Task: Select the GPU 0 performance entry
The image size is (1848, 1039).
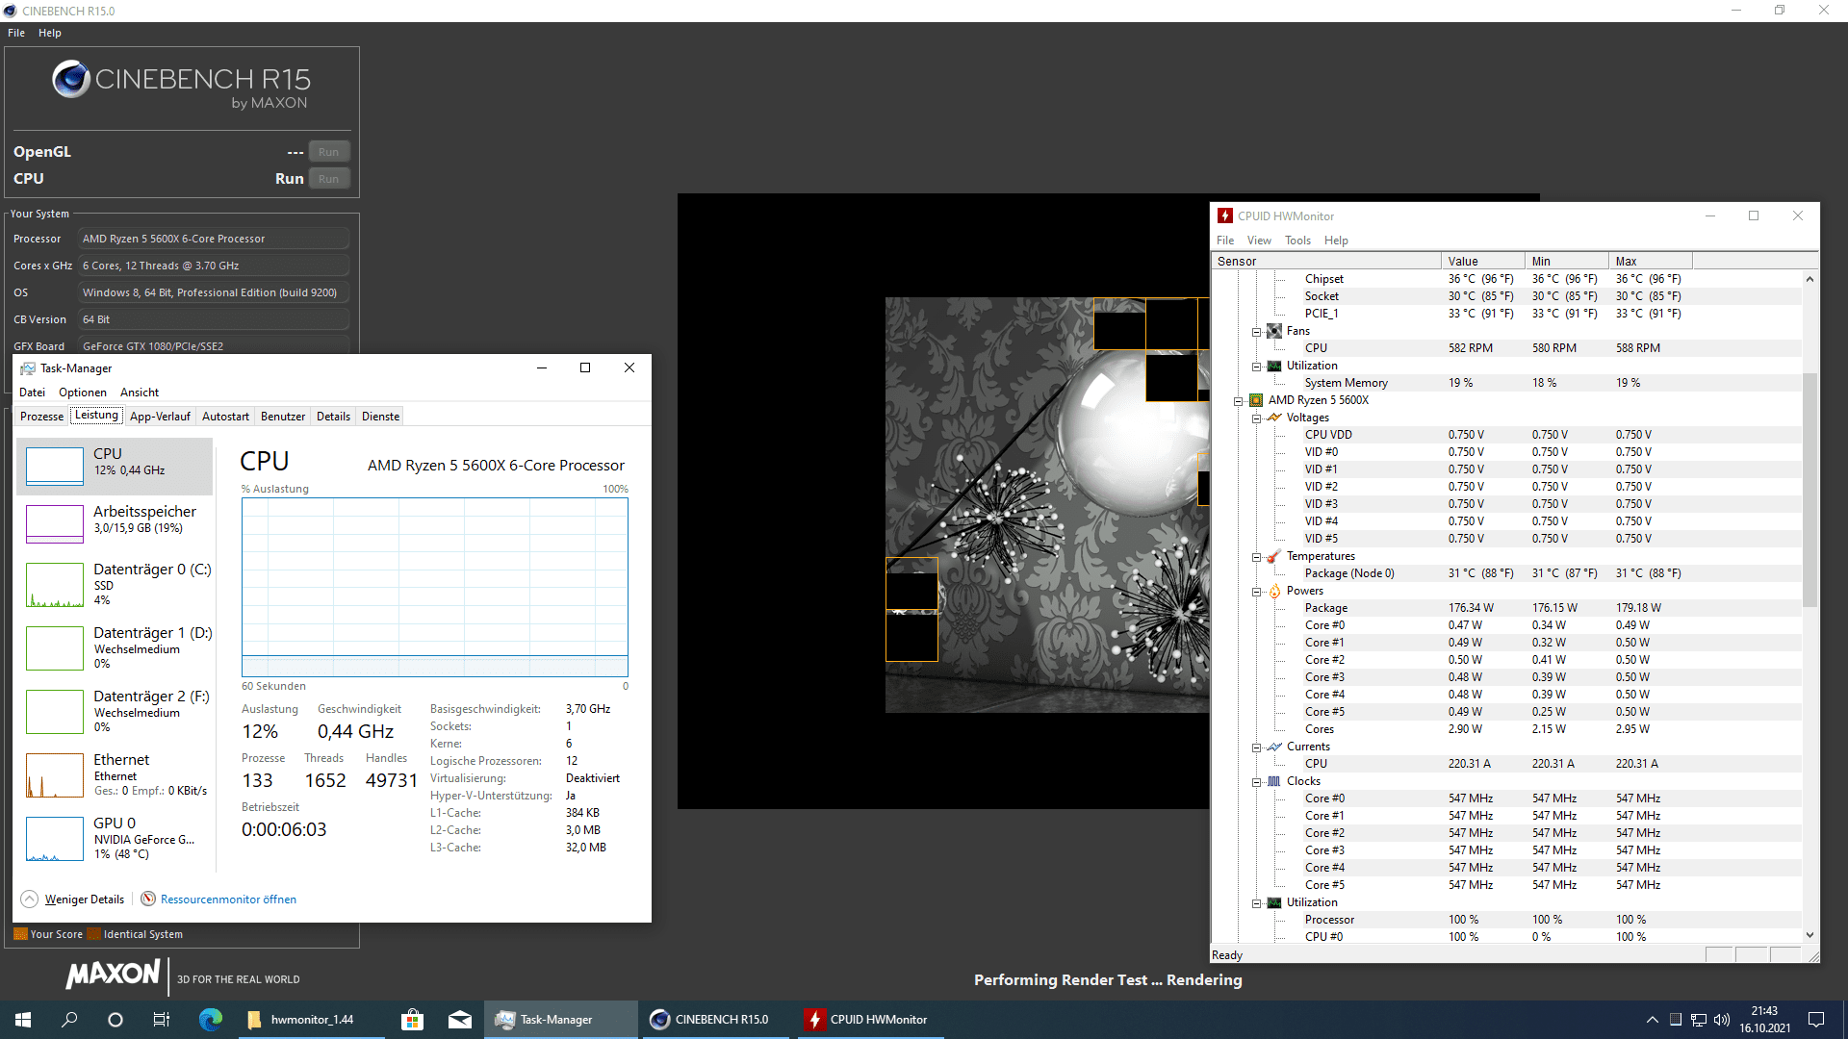Action: coord(115,838)
